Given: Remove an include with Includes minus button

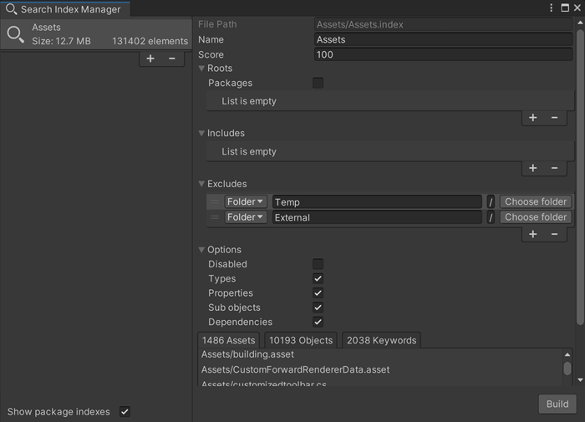Looking at the screenshot, I should (554, 168).
